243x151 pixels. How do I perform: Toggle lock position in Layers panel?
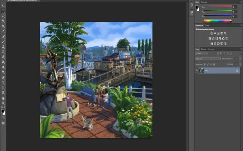coord(211,64)
